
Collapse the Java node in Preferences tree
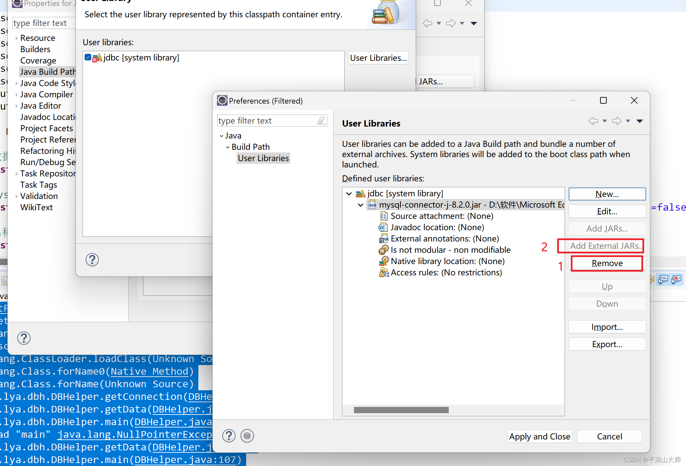tap(221, 136)
